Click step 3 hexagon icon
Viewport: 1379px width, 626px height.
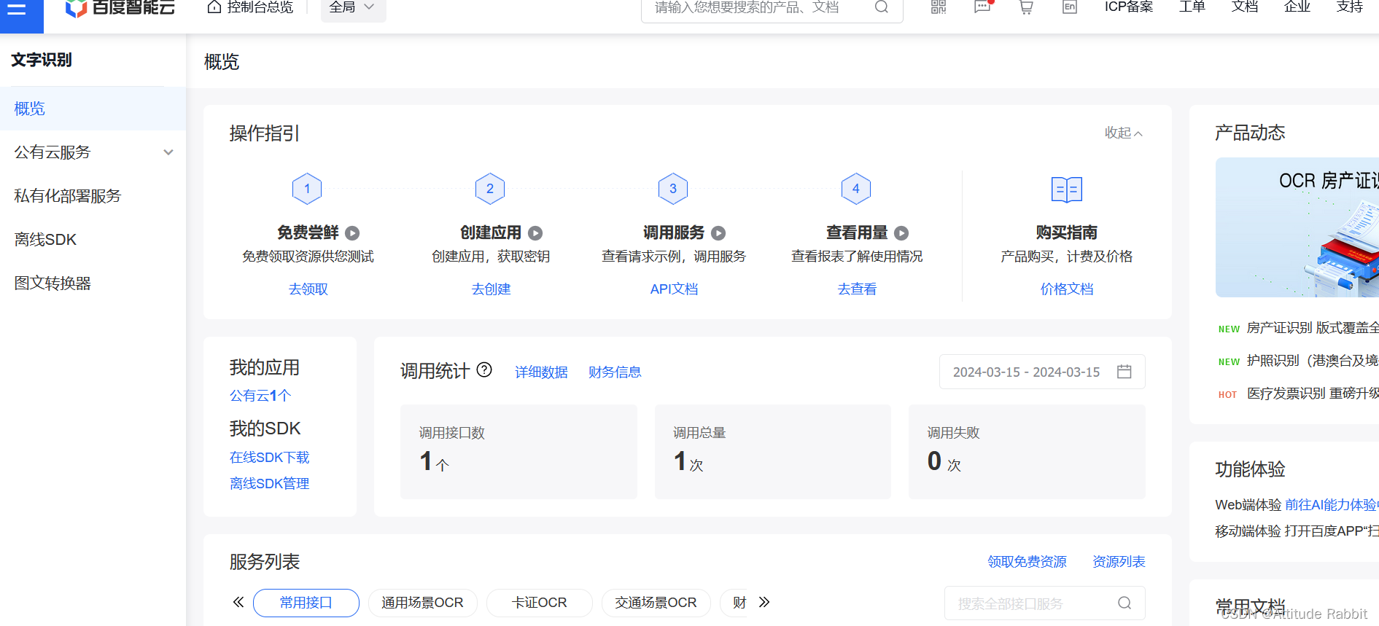pyautogui.click(x=673, y=189)
